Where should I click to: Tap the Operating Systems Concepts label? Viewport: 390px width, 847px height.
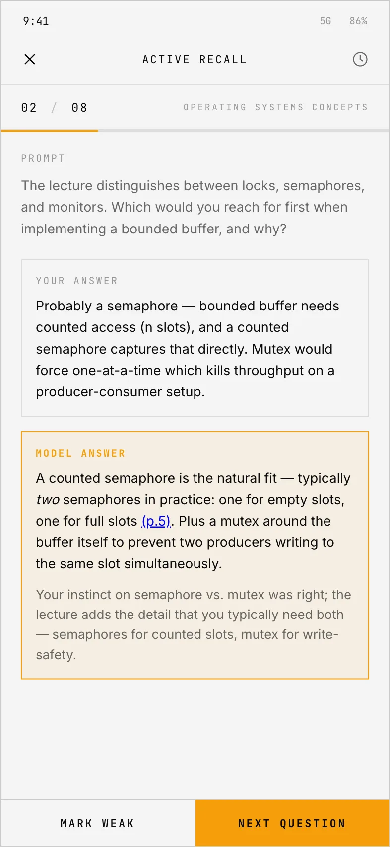[276, 107]
